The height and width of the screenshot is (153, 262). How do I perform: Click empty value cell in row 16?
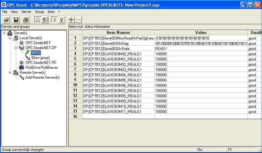[x=201, y=116]
